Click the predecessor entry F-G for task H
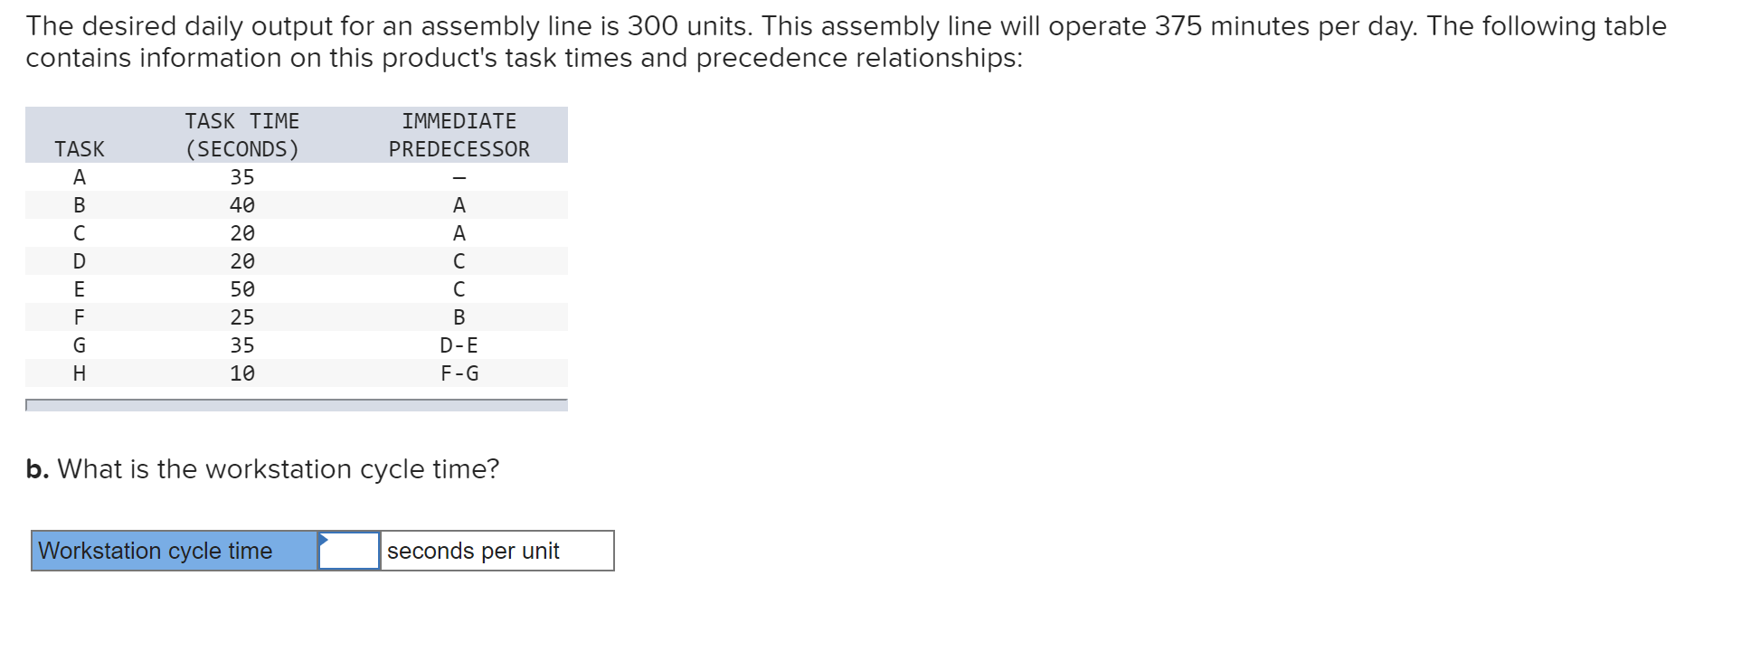 tap(459, 373)
